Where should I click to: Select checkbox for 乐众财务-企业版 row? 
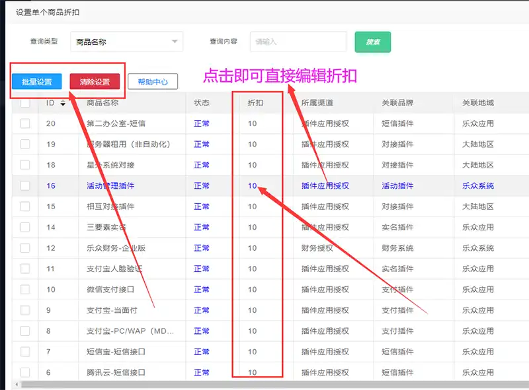[25, 248]
